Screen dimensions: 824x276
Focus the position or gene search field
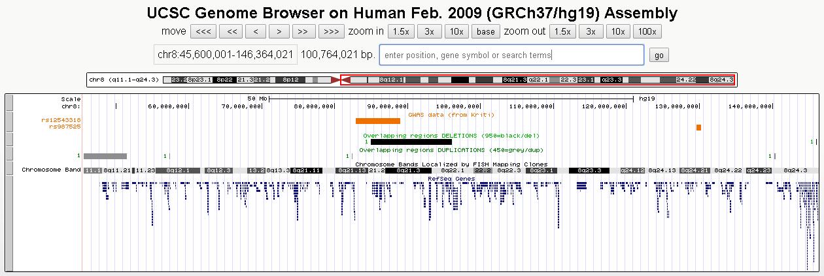click(511, 55)
